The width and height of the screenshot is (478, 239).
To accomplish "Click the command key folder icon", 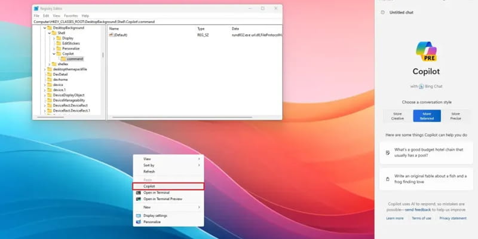I will pos(63,59).
